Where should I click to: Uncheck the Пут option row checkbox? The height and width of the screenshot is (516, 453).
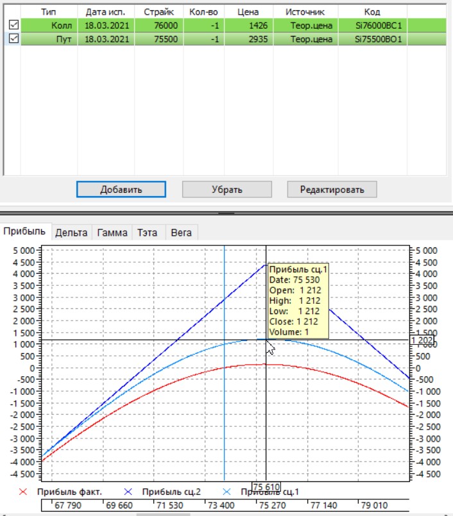pyautogui.click(x=12, y=39)
